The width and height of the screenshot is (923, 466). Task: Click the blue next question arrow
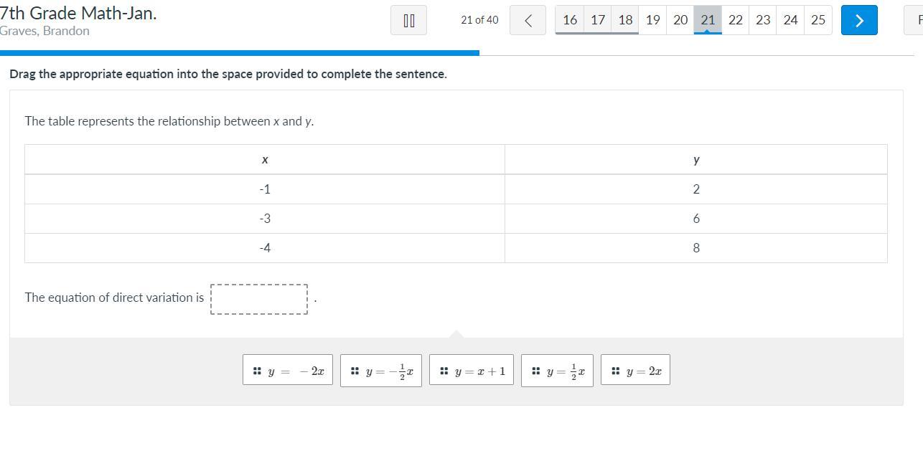[x=859, y=20]
